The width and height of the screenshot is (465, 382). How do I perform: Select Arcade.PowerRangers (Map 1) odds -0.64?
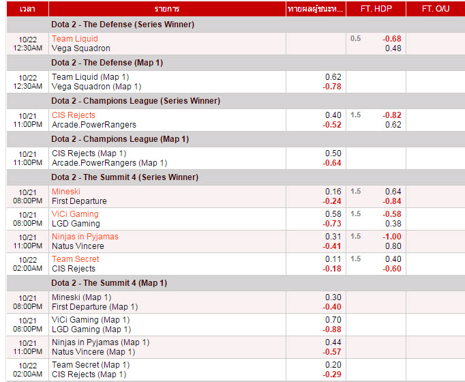(332, 163)
